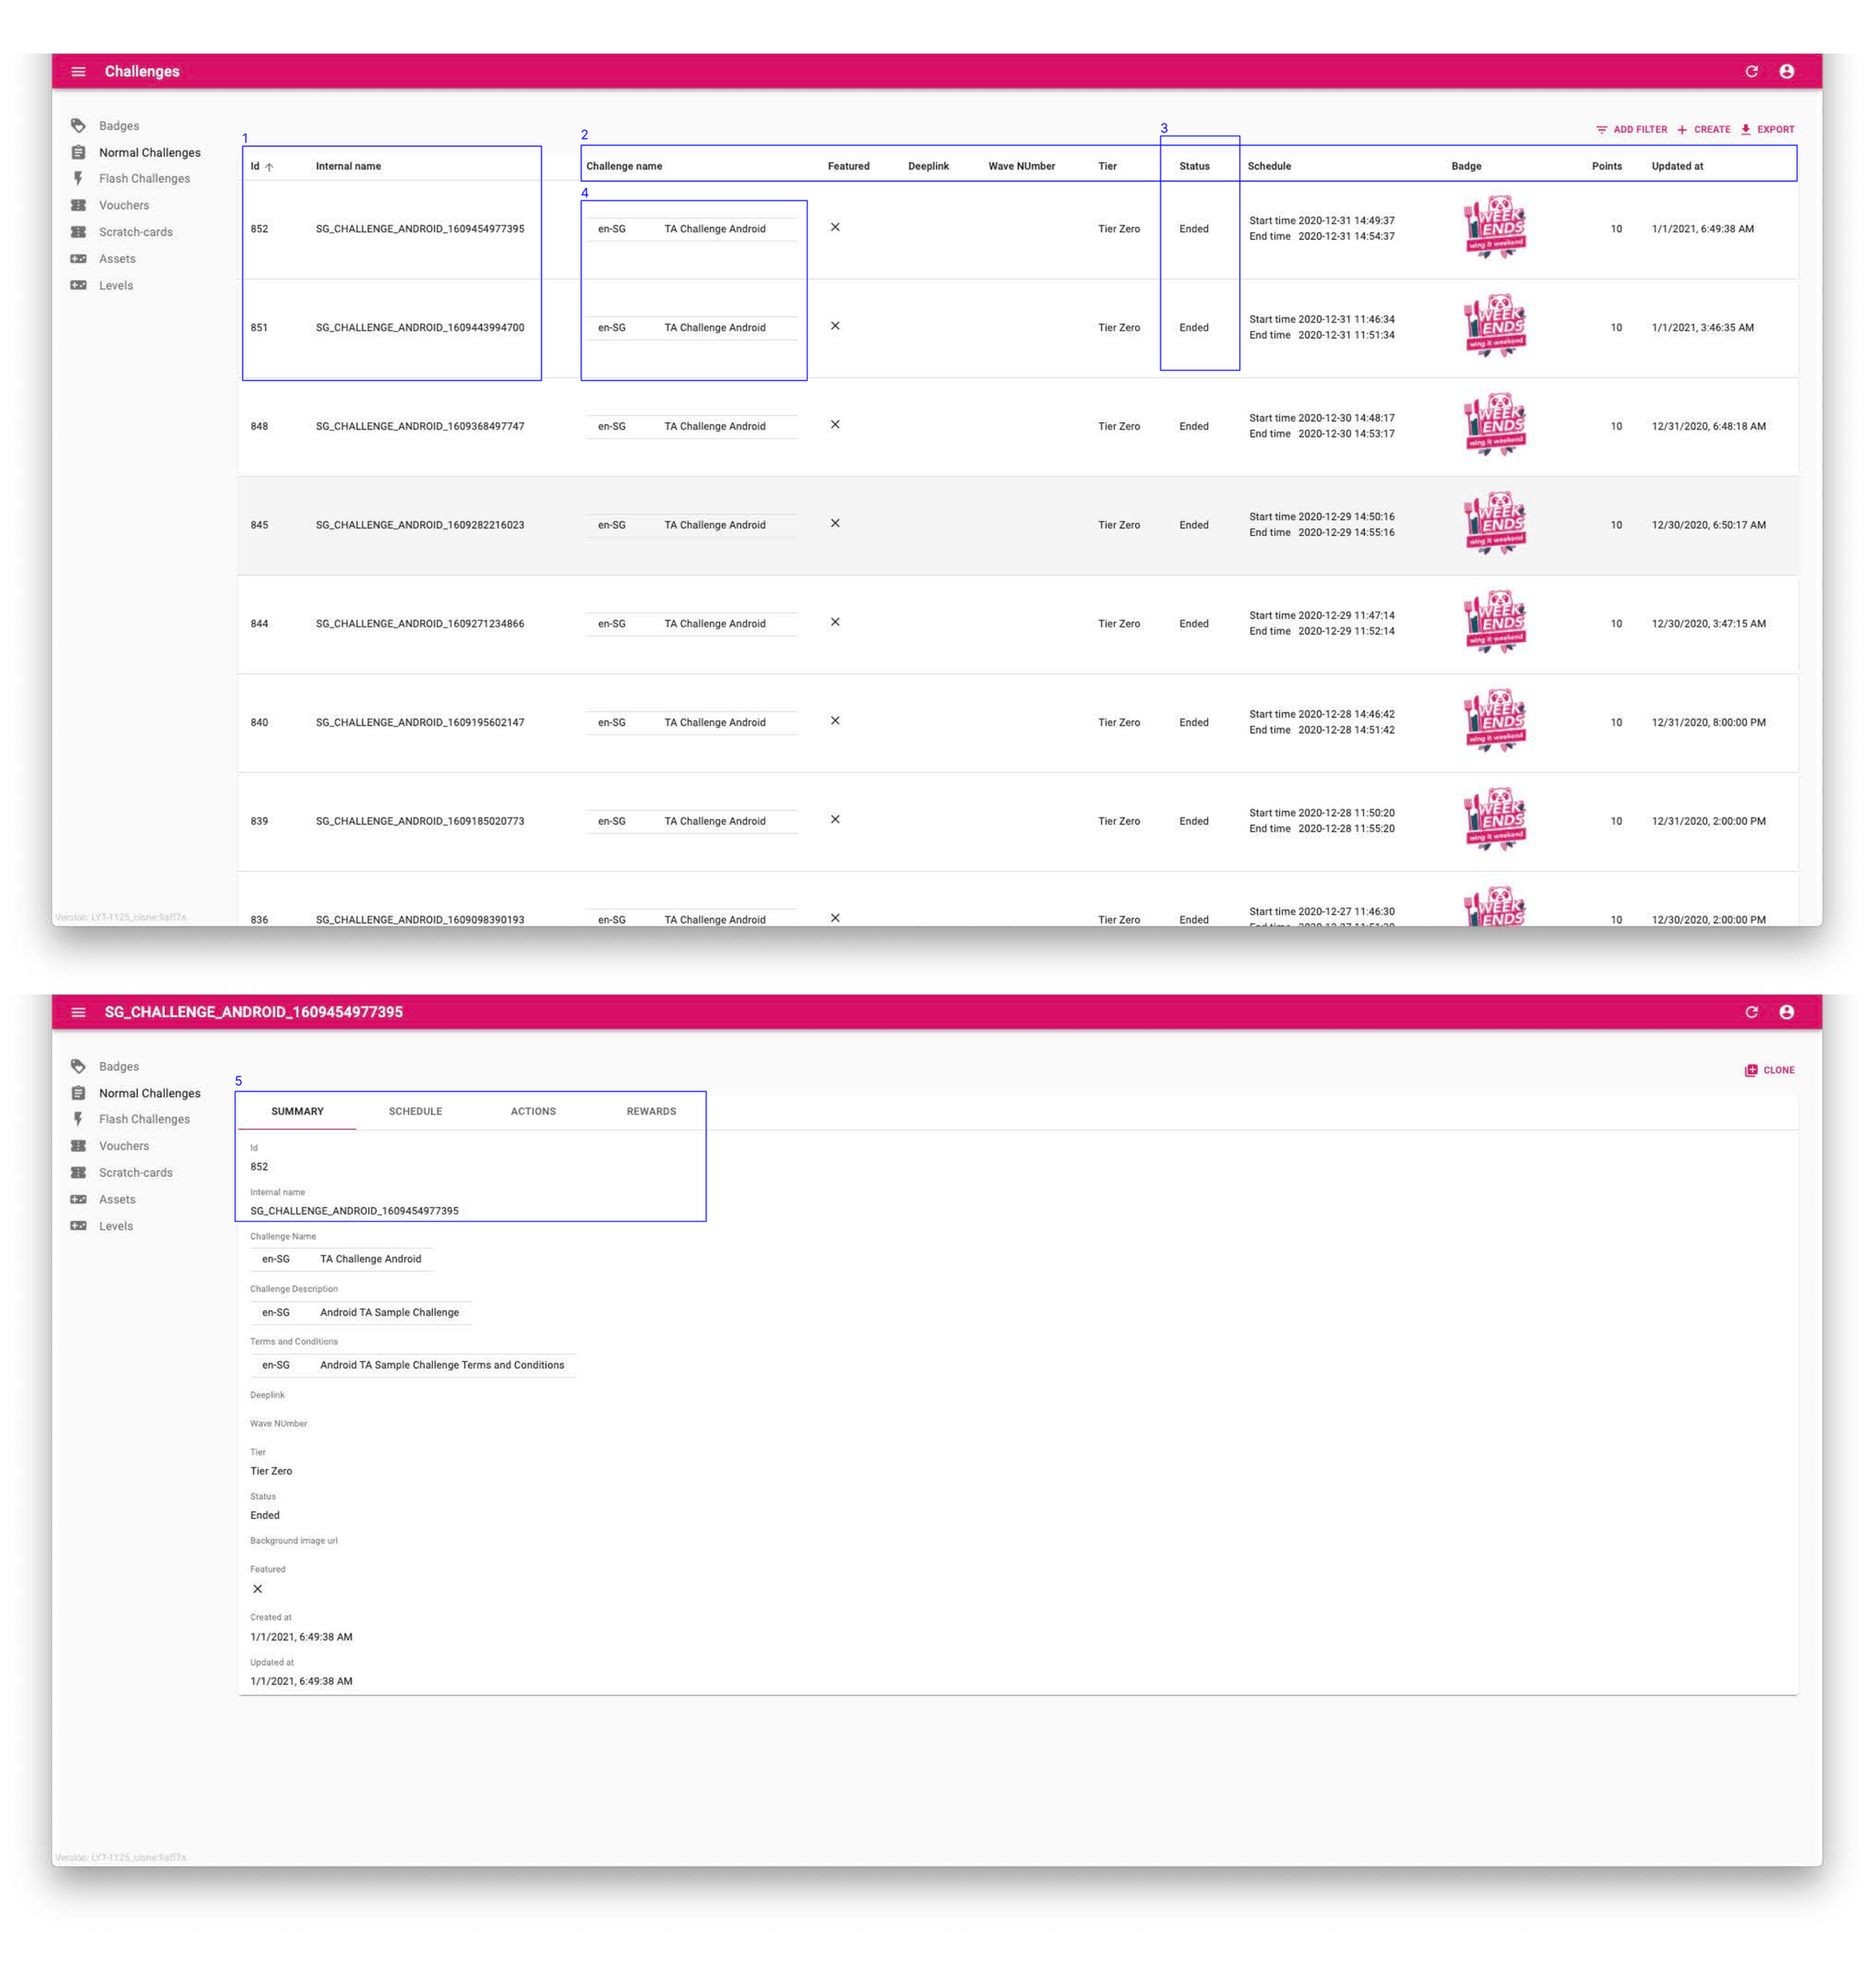Click the Vouchers ticket icon in upper sidebar
Screen dimensions: 1874x1988
[78, 205]
